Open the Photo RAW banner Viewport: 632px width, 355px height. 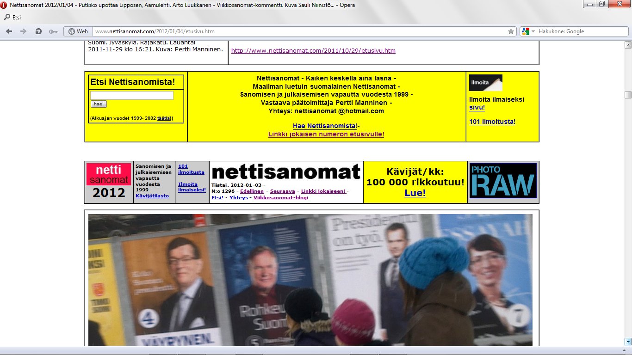tap(503, 181)
